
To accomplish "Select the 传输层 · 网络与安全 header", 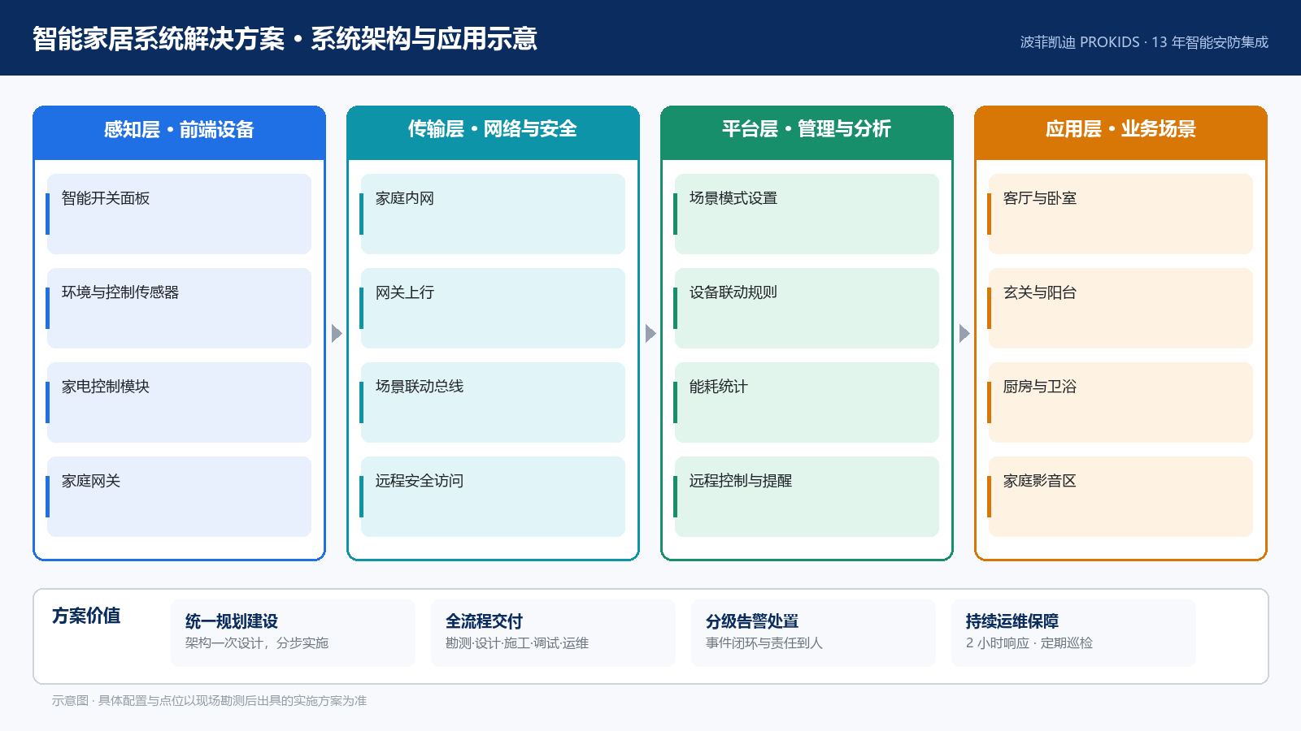I will point(493,132).
